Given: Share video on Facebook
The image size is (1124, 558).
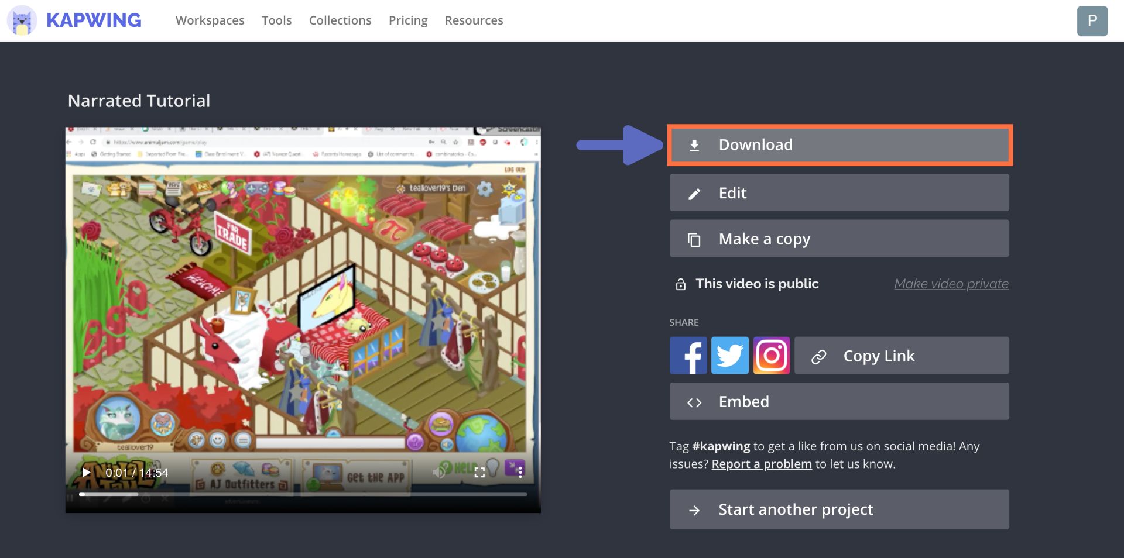Looking at the screenshot, I should [688, 355].
